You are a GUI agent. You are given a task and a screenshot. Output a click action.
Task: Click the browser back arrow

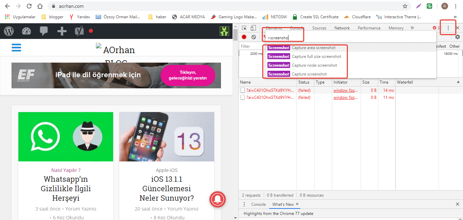click(x=7, y=6)
